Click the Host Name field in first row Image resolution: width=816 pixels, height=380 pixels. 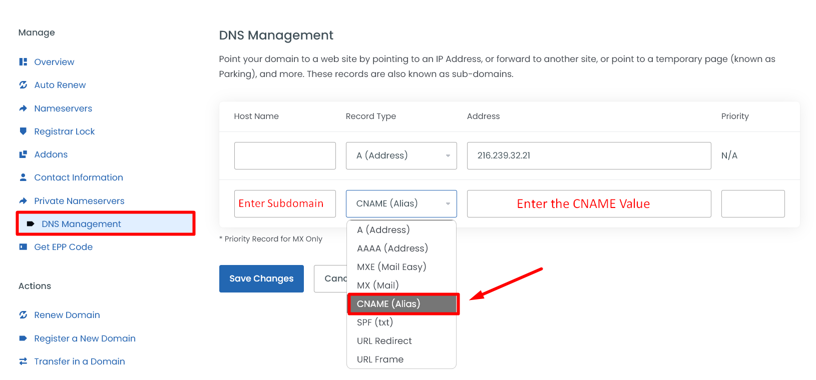285,155
